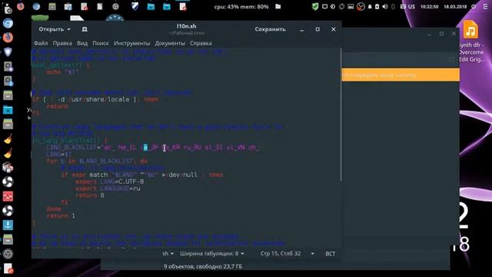Click the clock showing 10:22:50
Viewport: 492px width, 277px height.
429,7
